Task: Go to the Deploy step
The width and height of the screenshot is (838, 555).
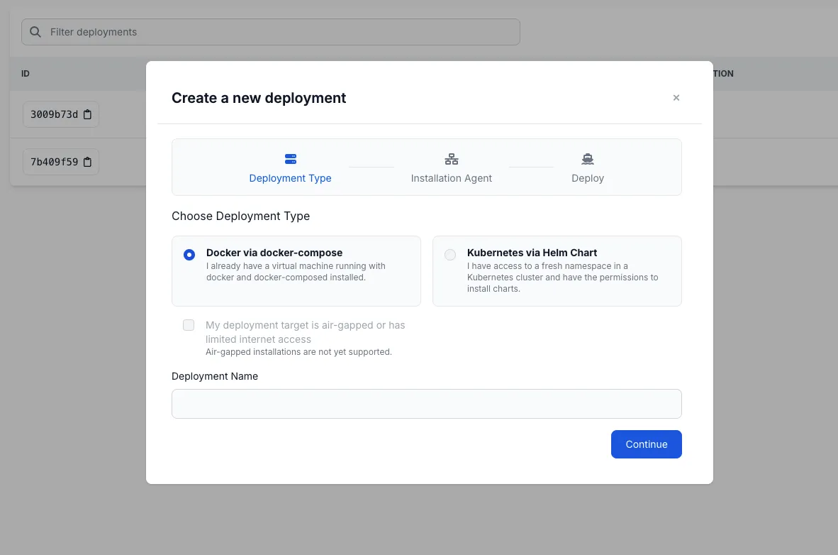Action: click(588, 167)
